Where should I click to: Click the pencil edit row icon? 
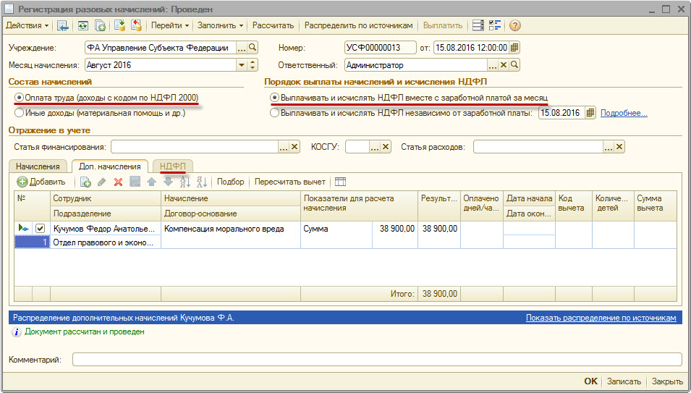[x=102, y=182]
